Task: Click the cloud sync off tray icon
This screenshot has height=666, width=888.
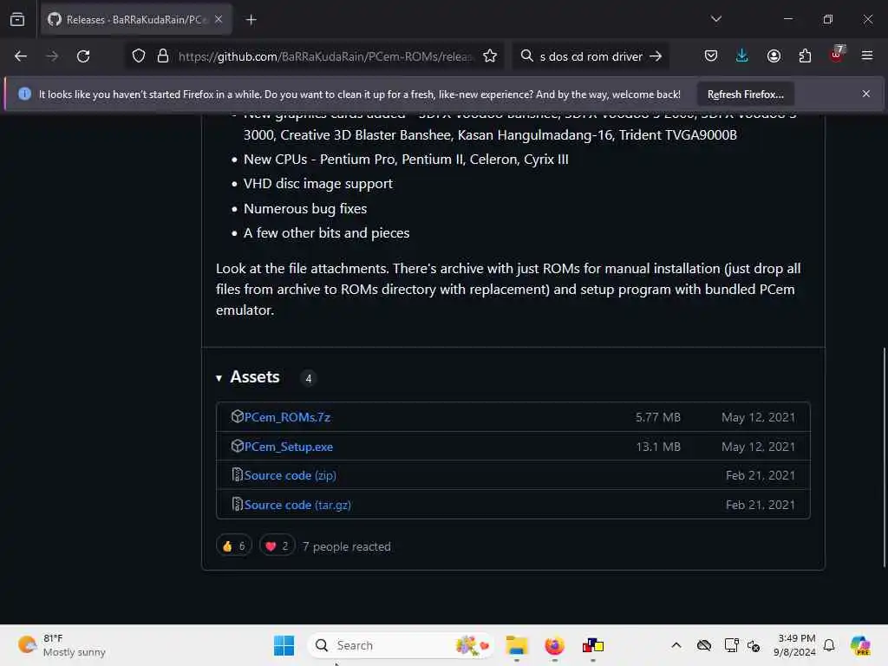Action: pos(704,645)
